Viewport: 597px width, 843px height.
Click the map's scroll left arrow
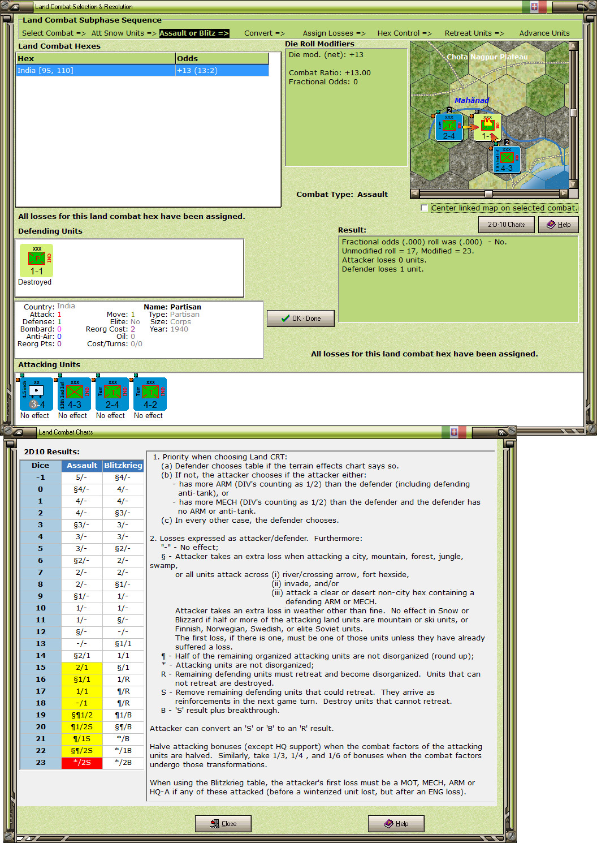click(x=415, y=193)
